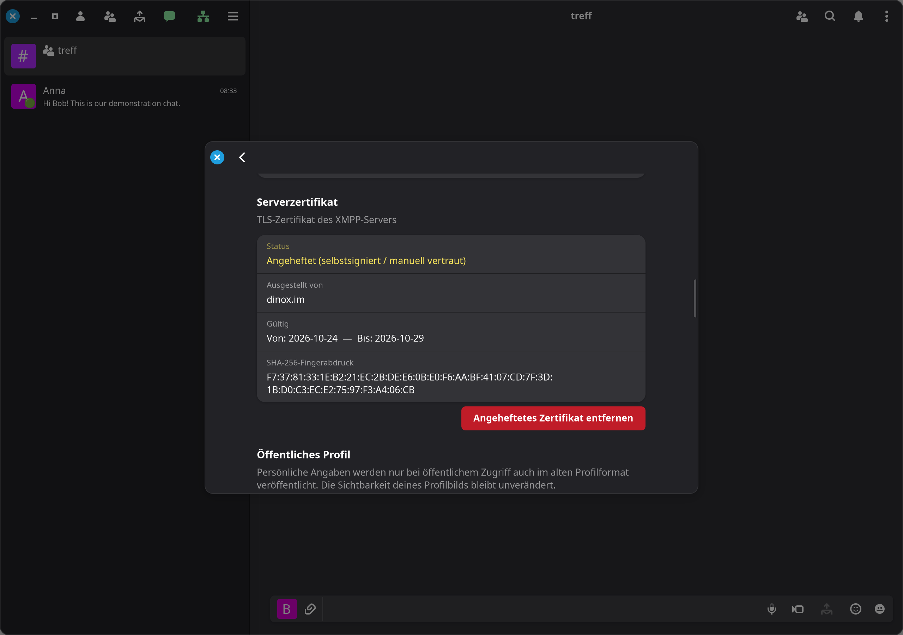This screenshot has width=903, height=635.
Task: Click the SHA-256 fingerprint text
Action: pyautogui.click(x=410, y=383)
